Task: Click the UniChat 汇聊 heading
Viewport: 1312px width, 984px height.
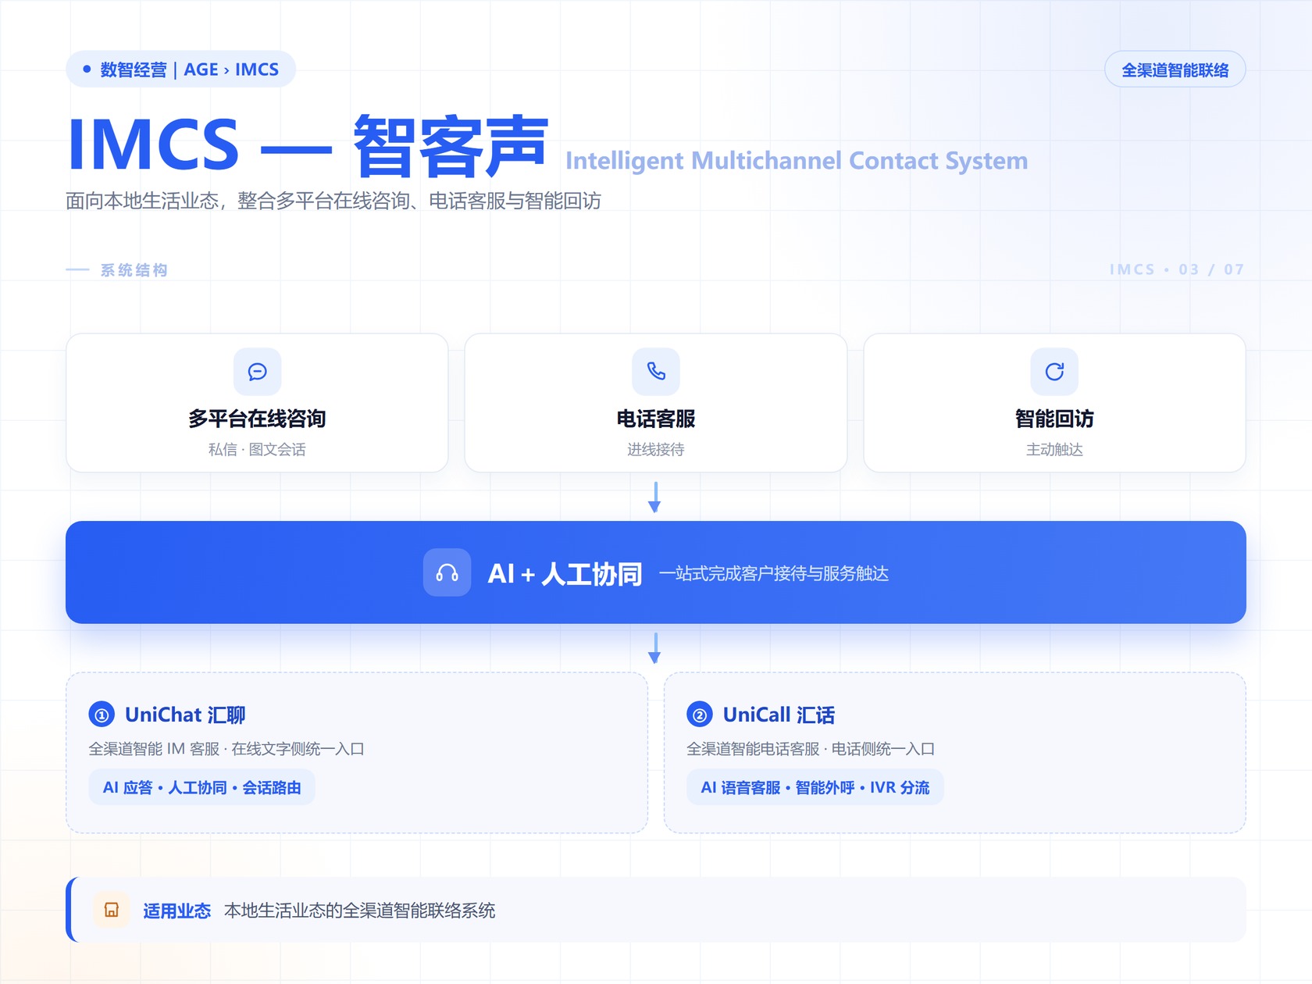Action: pos(185,715)
